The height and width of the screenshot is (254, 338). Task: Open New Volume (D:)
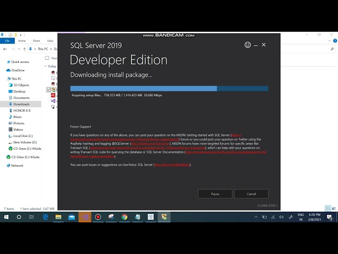pyautogui.click(x=25, y=142)
